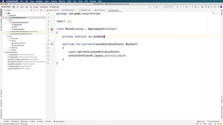Open build.gradle (Project: RecyclerView)

coord(22,55)
